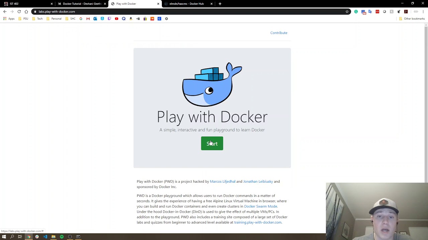The width and height of the screenshot is (428, 240).
Task: Open the training.play-with-docker.com link
Action: pyautogui.click(x=258, y=222)
